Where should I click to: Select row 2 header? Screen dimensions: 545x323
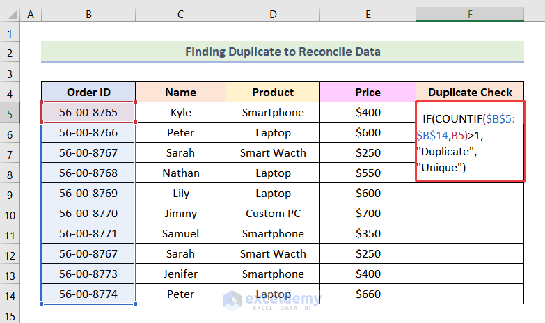tap(10, 52)
